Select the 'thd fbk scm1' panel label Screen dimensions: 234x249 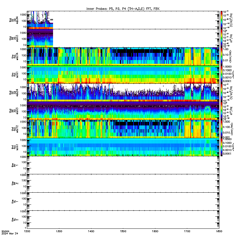pos(15,147)
